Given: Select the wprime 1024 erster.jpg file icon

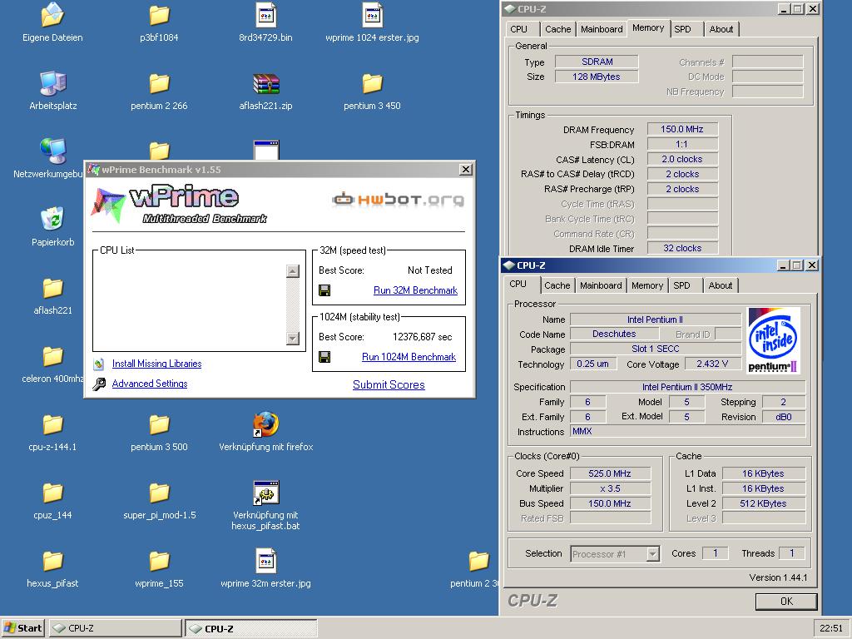Looking at the screenshot, I should coord(372,15).
